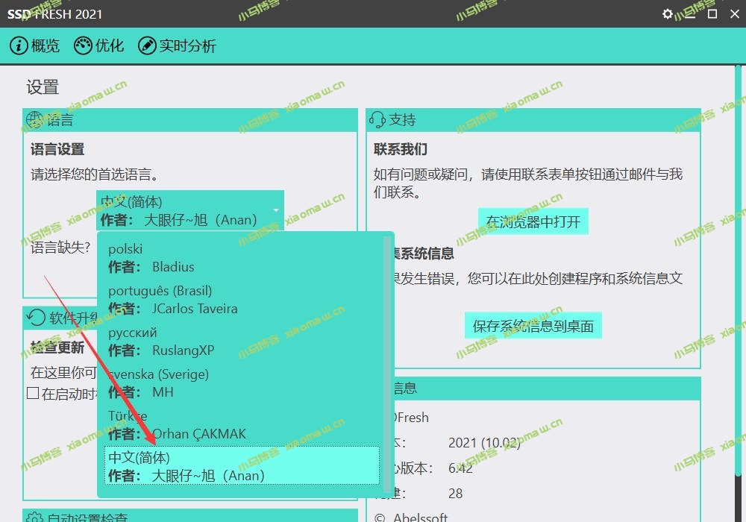Click the 联系我们 heading text
The width and height of the screenshot is (746, 522).
400,149
